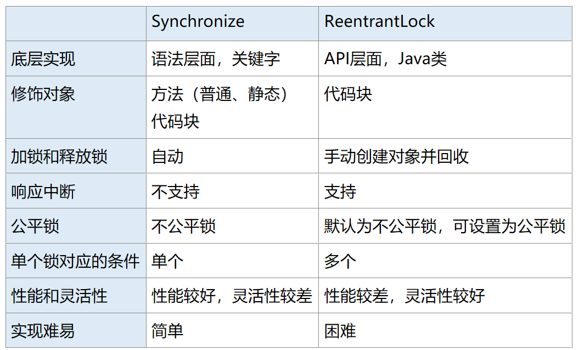The image size is (579, 350).
Task: Click the 性能和灵活性 row label
Action: 59,296
